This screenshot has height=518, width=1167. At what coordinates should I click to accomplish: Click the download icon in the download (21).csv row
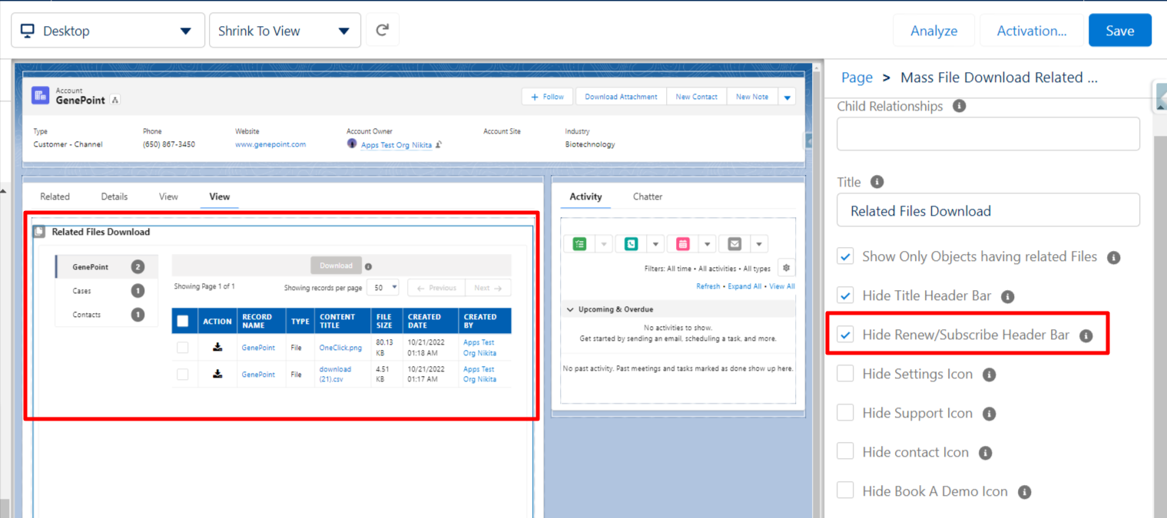point(217,374)
